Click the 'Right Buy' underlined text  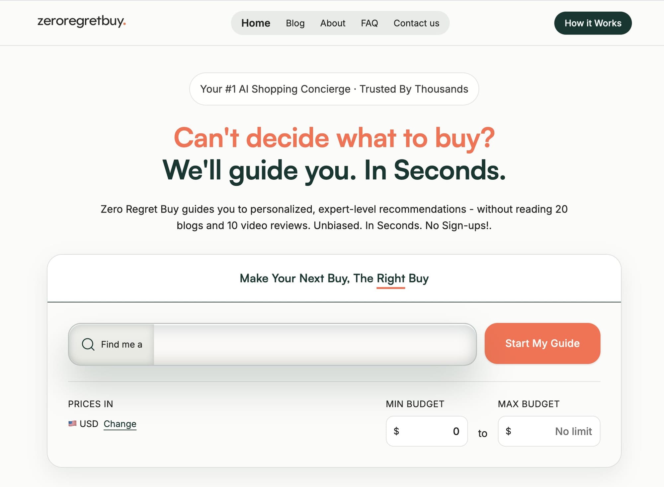[x=390, y=278]
